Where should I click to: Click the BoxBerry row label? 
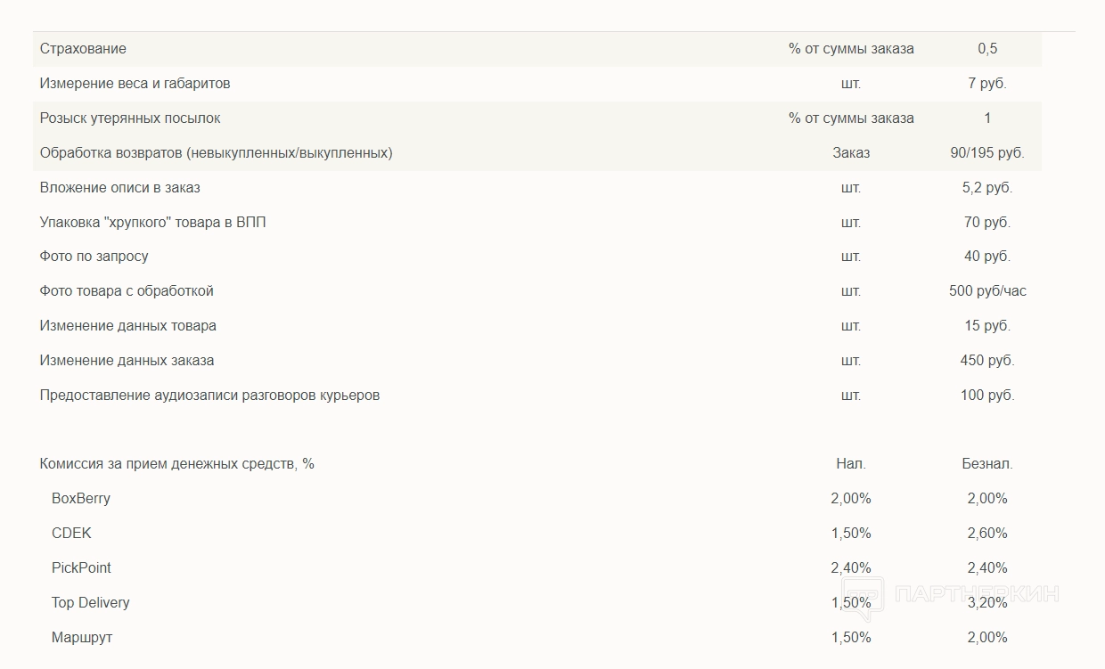coord(81,499)
